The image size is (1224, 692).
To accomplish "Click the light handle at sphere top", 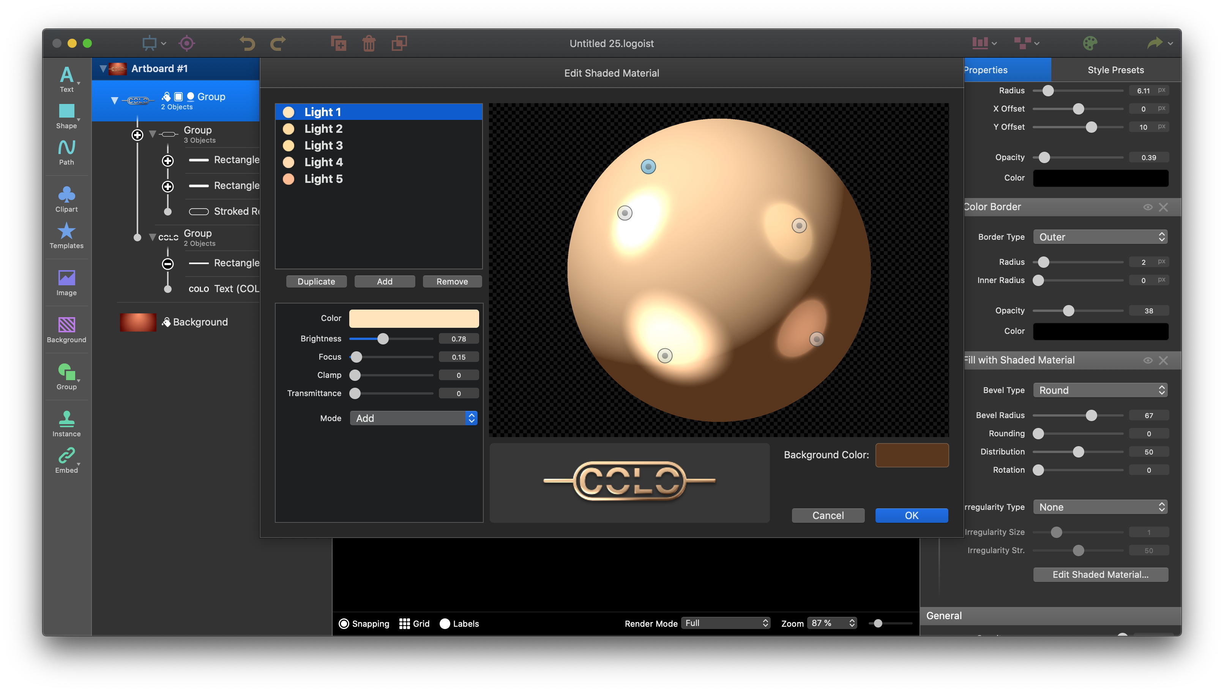I will pyautogui.click(x=648, y=167).
